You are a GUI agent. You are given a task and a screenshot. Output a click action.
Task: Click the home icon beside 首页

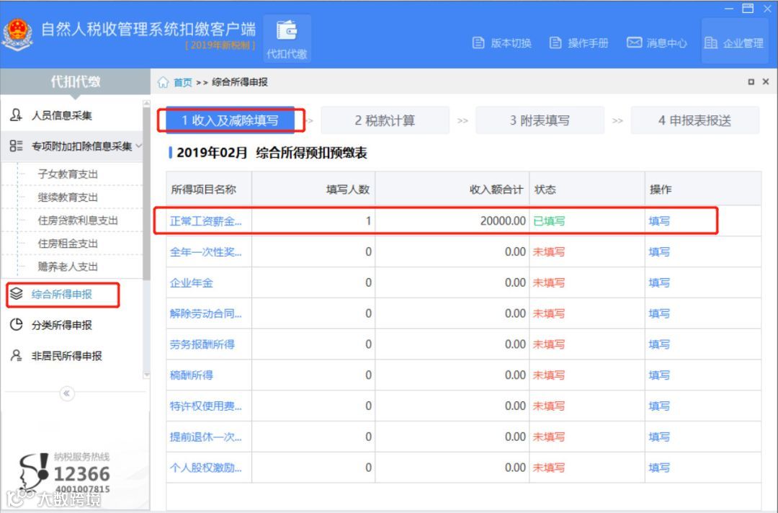(164, 82)
